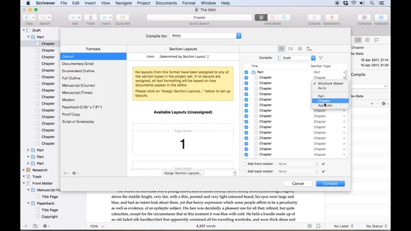Screen dimensions: 411x231
Task: Select Copyright document in binder
Action: 49,217
